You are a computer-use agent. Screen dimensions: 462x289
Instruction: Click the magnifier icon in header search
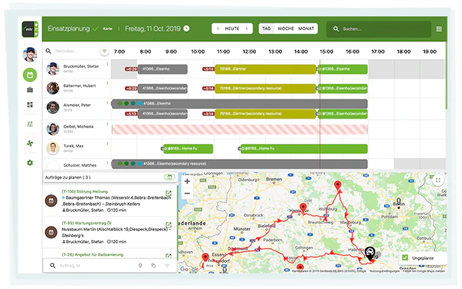336,29
